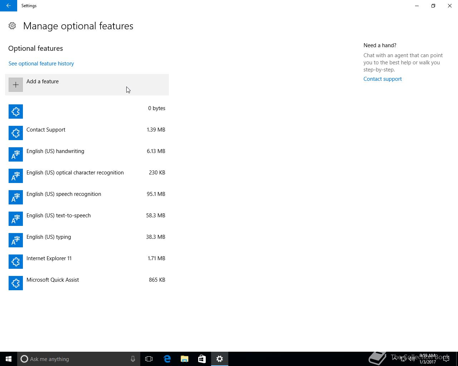Select the English (US) text-to-speech label
The width and height of the screenshot is (458, 366).
click(x=59, y=216)
